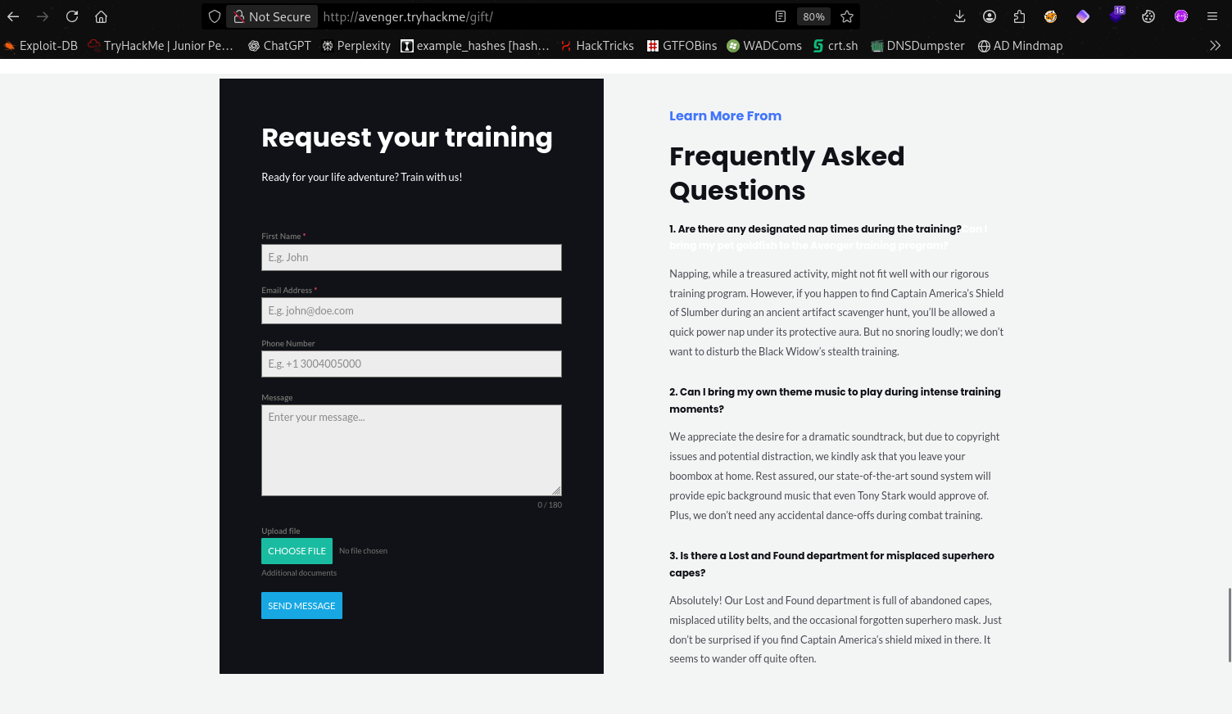Click the 80% zoom level indicator
This screenshot has width=1232, height=714.
pos(813,16)
